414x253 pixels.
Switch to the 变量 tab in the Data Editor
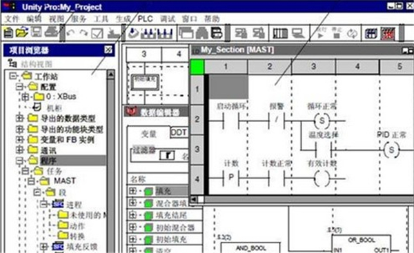(149, 134)
